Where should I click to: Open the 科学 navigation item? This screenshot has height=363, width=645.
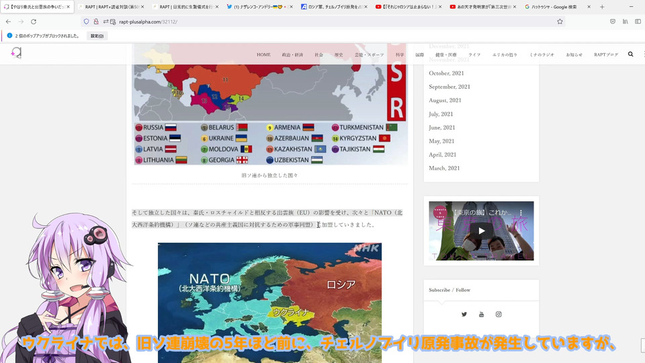coord(399,54)
